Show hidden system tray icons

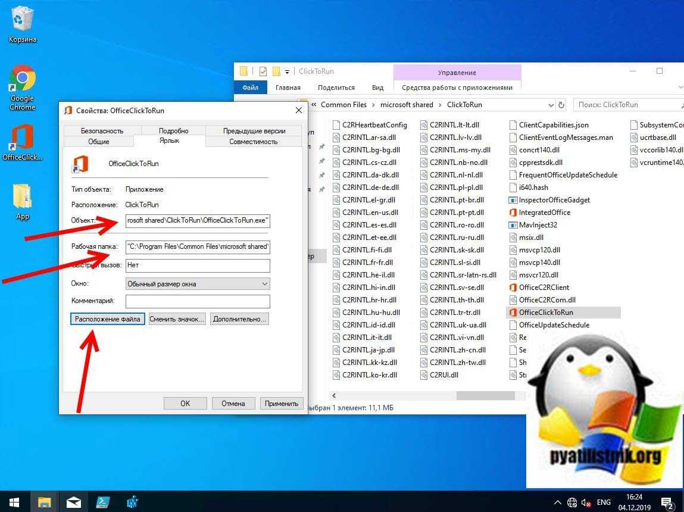(x=557, y=502)
